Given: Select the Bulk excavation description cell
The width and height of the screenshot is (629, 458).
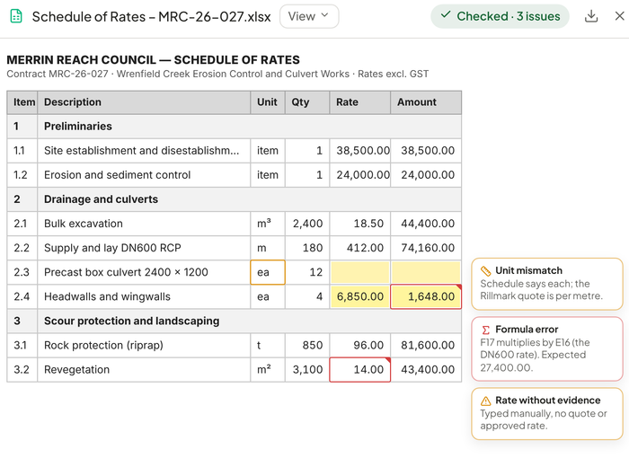Looking at the screenshot, I should 144,224.
